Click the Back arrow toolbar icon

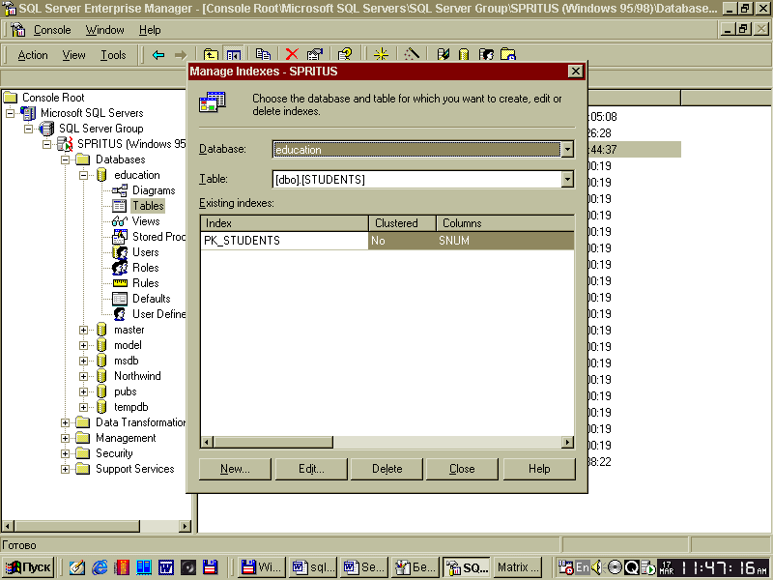[158, 55]
